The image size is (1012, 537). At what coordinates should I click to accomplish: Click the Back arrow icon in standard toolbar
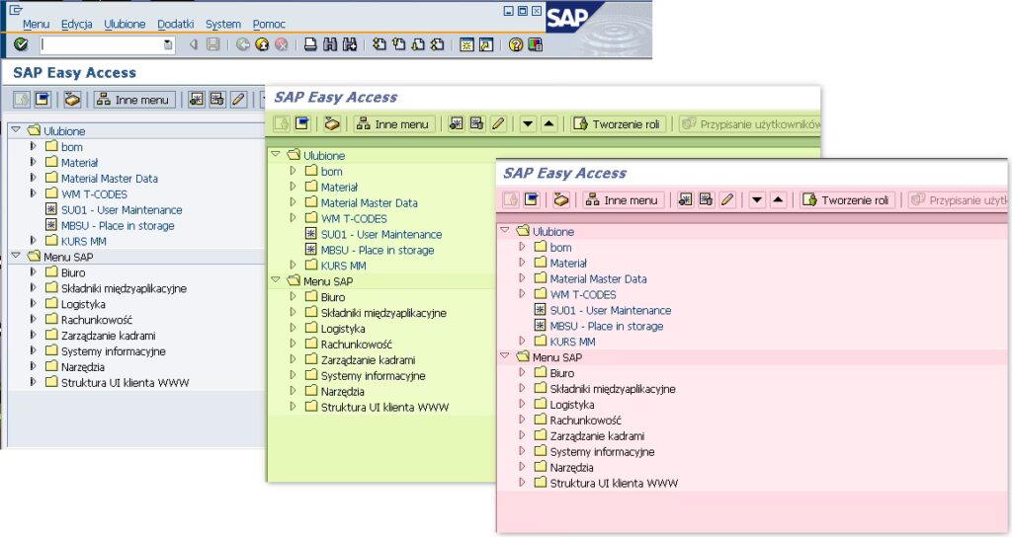(242, 44)
